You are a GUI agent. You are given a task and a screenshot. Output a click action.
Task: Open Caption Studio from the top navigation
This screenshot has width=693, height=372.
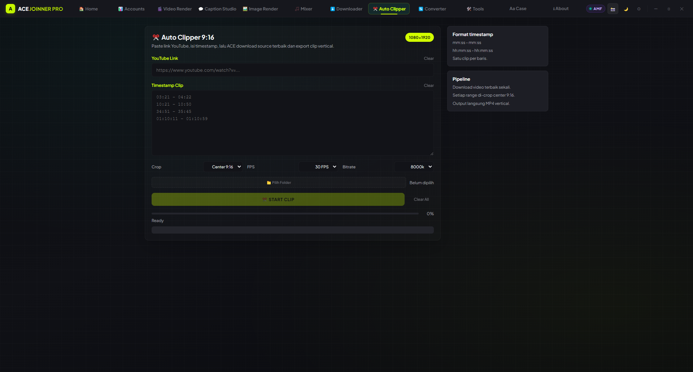point(217,9)
